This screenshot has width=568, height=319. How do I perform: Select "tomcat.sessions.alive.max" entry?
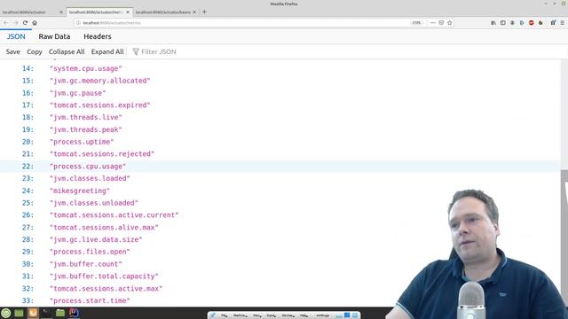[x=105, y=228]
